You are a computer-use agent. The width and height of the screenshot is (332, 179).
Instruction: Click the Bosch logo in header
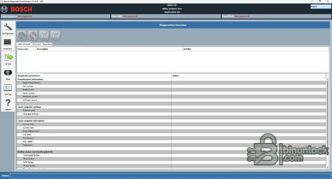[17, 9]
